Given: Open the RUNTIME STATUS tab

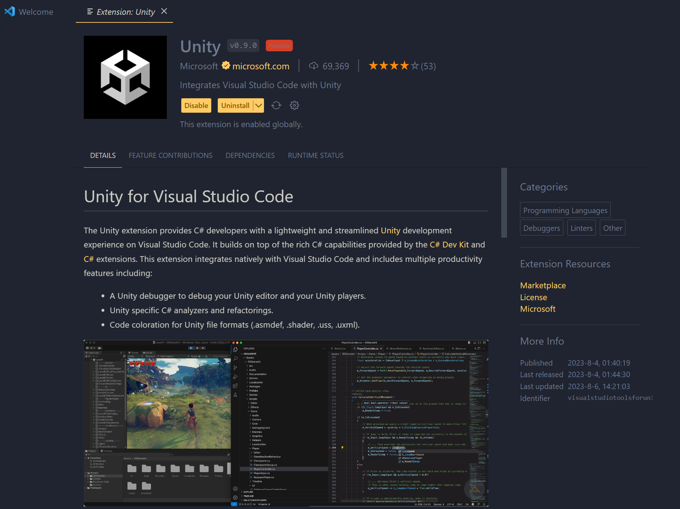Looking at the screenshot, I should click(316, 155).
